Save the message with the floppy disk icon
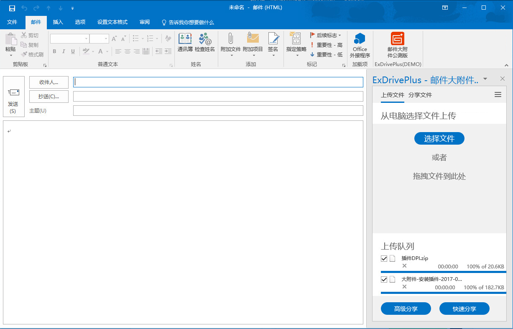The image size is (513, 329). 12,8
